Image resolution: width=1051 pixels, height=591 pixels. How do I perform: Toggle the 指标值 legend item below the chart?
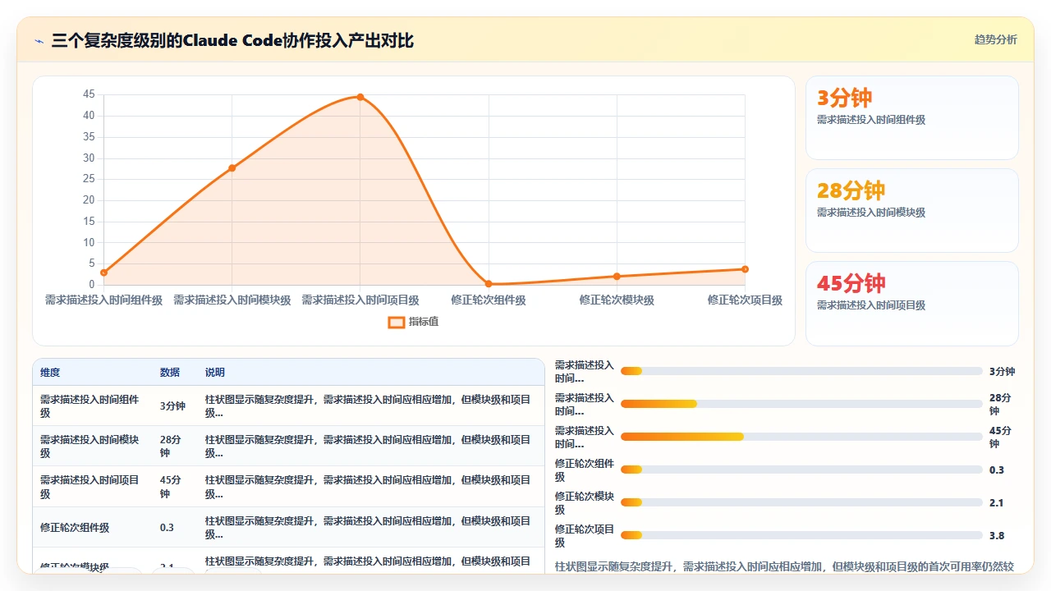point(413,322)
